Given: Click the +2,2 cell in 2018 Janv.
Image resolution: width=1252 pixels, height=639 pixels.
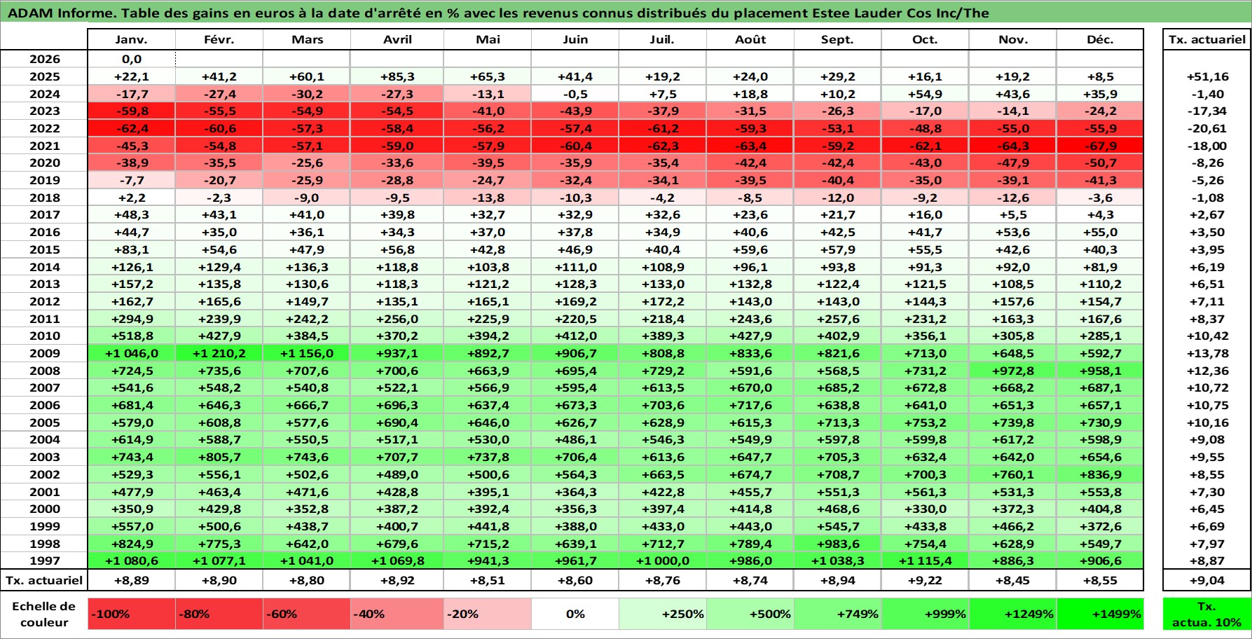Looking at the screenshot, I should tap(132, 198).
